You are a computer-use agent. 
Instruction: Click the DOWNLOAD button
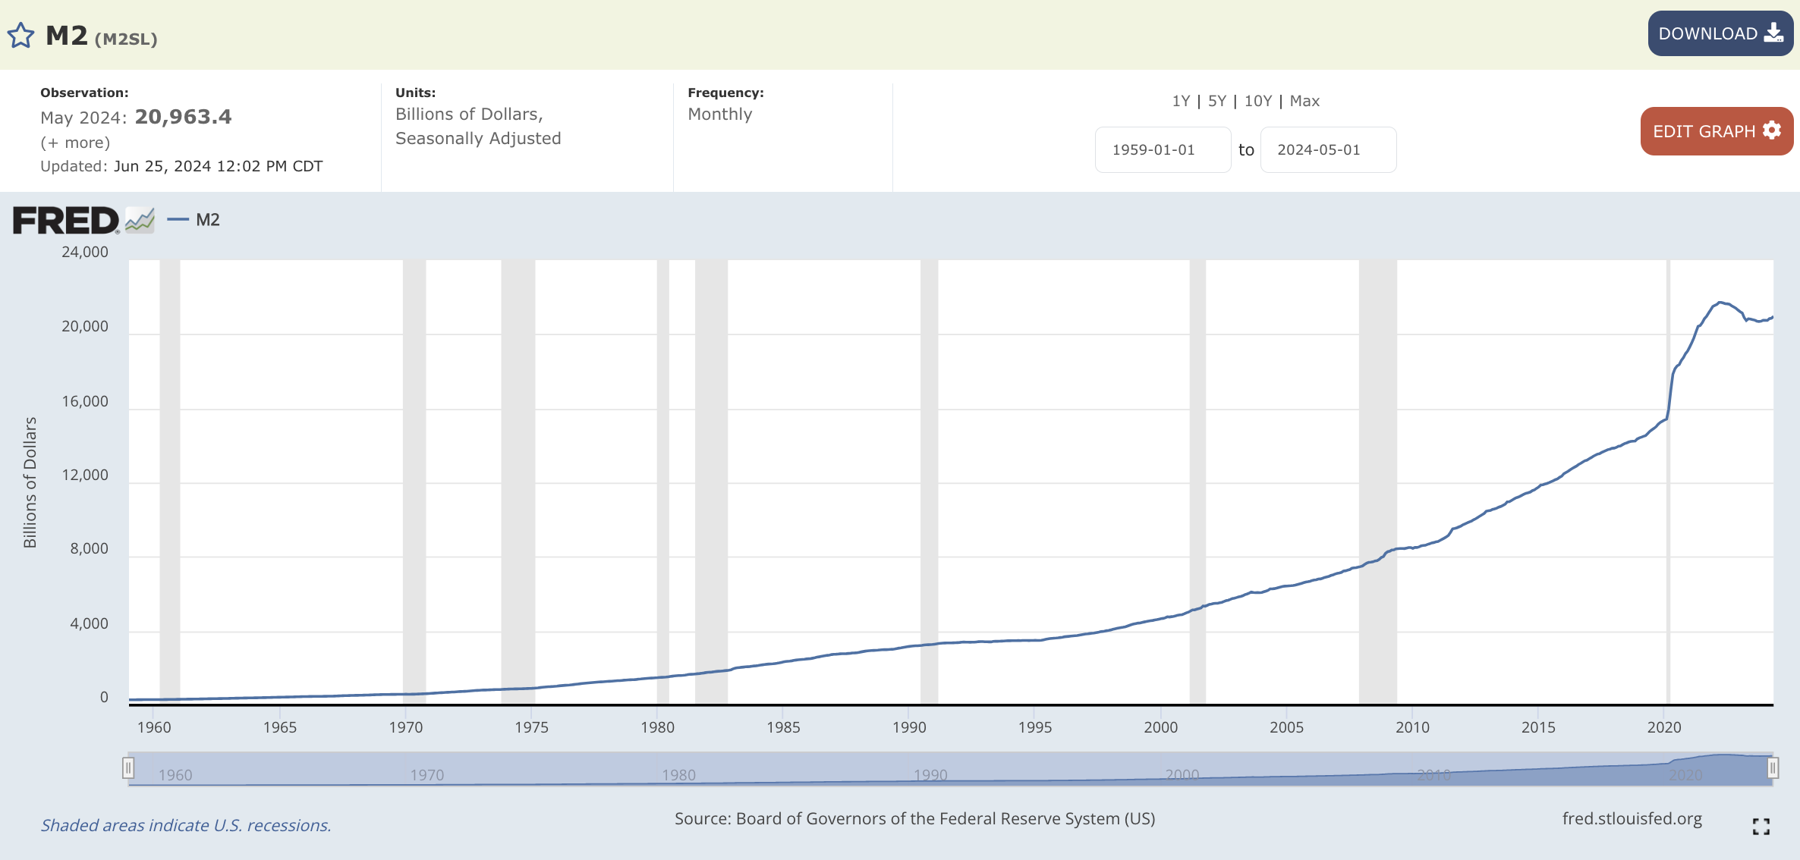point(1720,33)
